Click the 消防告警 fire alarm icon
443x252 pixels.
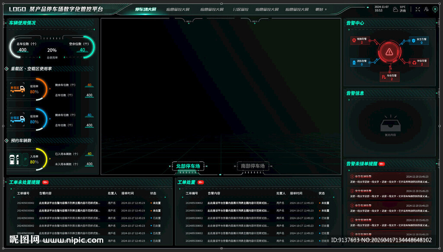[x=354, y=63]
